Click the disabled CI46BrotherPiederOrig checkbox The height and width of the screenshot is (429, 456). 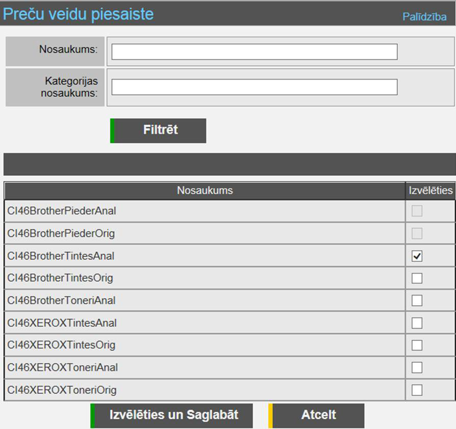tap(417, 233)
